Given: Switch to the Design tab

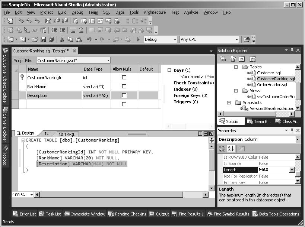Looking at the screenshot, I should (25, 133).
